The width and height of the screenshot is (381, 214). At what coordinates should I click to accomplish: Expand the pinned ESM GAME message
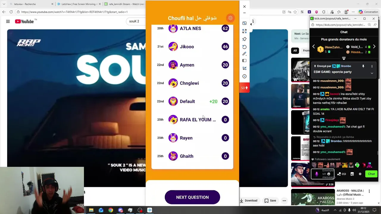[x=372, y=73]
